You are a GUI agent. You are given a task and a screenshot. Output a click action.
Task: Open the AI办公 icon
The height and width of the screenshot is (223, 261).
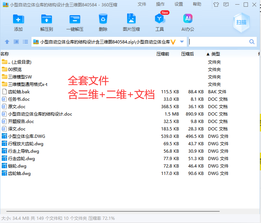click(188, 18)
